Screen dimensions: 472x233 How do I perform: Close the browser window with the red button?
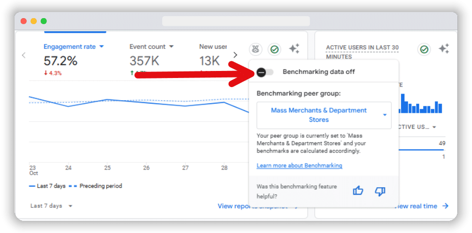pyautogui.click(x=24, y=21)
